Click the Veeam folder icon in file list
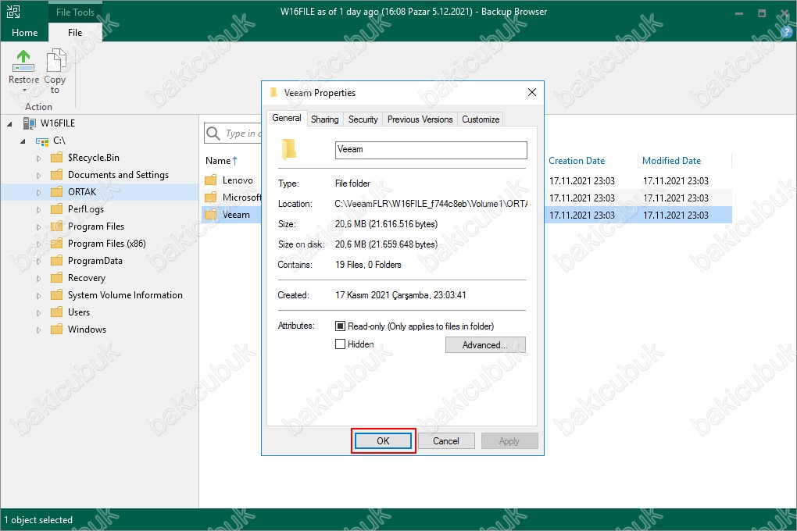The image size is (797, 531). click(x=210, y=215)
